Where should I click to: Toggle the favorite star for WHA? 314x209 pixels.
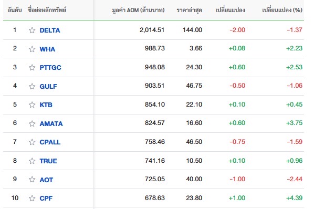click(32, 49)
